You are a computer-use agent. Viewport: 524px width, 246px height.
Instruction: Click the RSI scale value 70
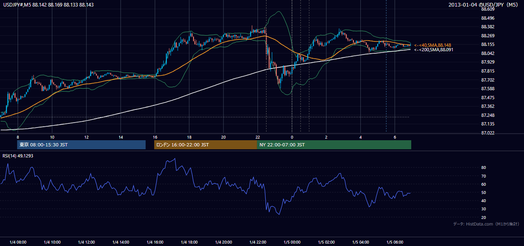484,176
